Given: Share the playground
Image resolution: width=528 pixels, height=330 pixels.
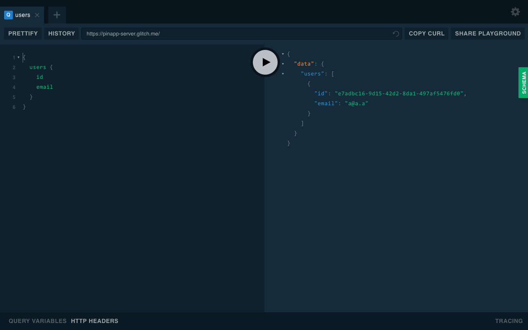Looking at the screenshot, I should [x=488, y=33].
